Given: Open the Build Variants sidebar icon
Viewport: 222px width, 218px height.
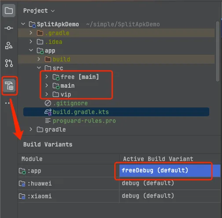Looking at the screenshot, I should pyautogui.click(x=9, y=86).
